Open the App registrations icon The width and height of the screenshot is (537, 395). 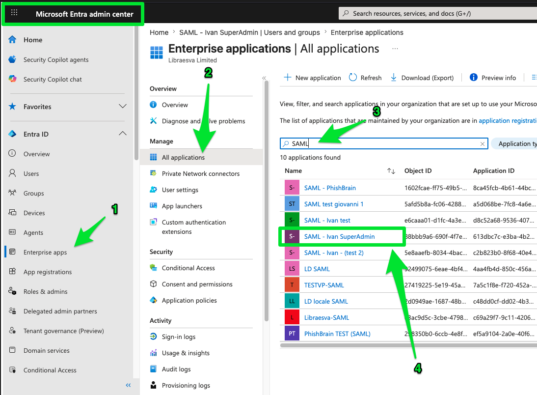pyautogui.click(x=12, y=271)
